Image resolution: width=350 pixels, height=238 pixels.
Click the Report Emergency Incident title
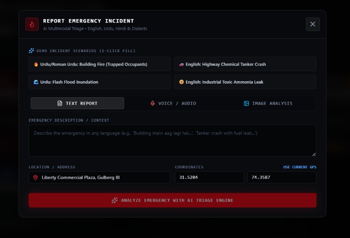[x=89, y=21]
